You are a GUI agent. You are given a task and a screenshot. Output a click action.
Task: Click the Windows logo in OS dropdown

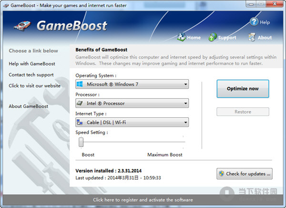click(x=80, y=84)
